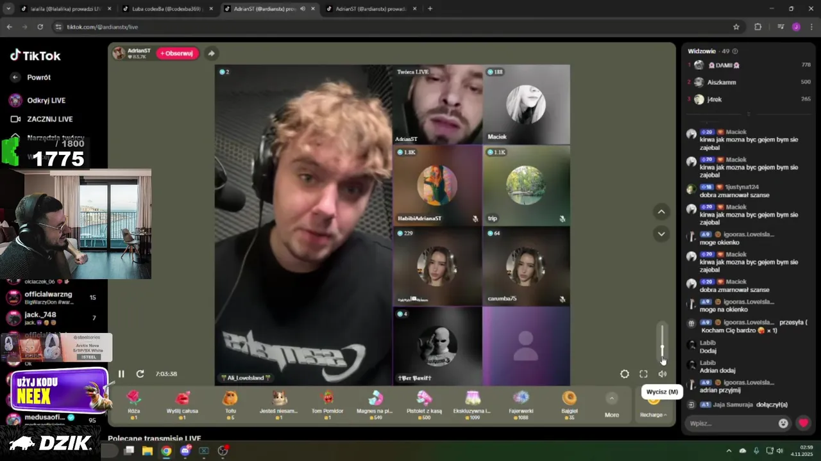Send the Ekskluzywna gift
The width and height of the screenshot is (821, 461).
tap(472, 404)
